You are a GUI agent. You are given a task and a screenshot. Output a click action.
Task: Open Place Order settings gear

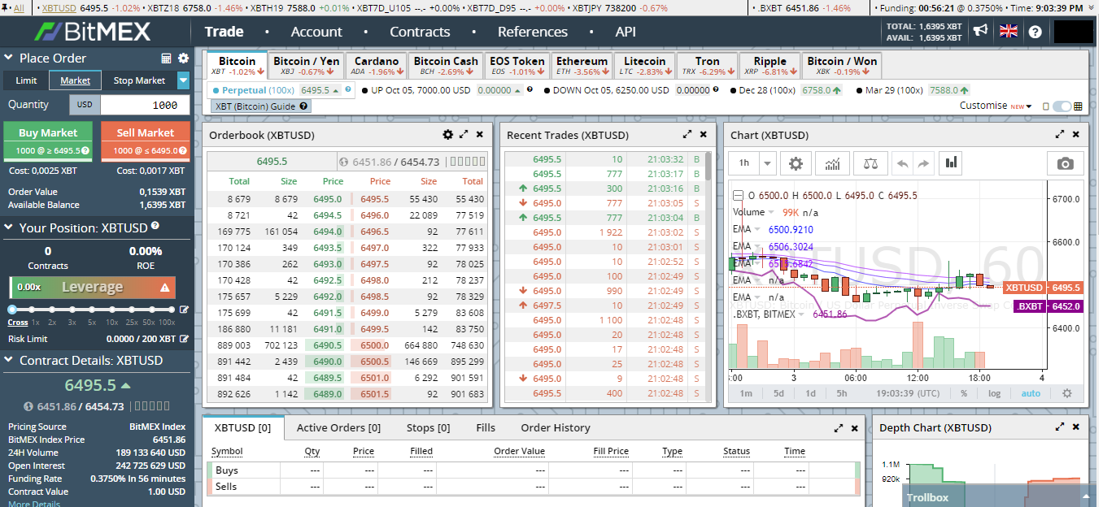tap(183, 58)
